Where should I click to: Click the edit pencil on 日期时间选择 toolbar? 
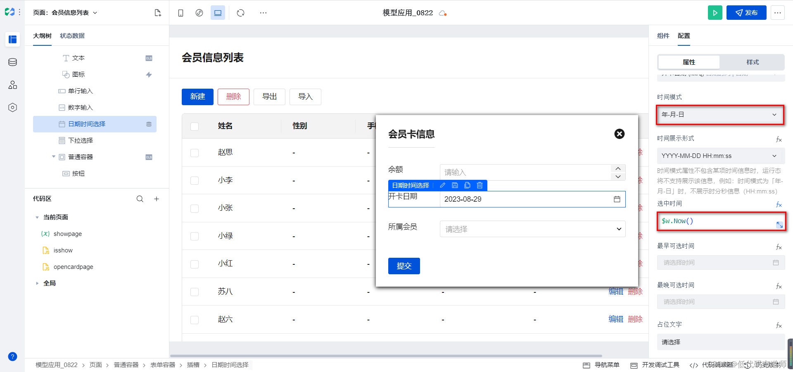click(442, 186)
